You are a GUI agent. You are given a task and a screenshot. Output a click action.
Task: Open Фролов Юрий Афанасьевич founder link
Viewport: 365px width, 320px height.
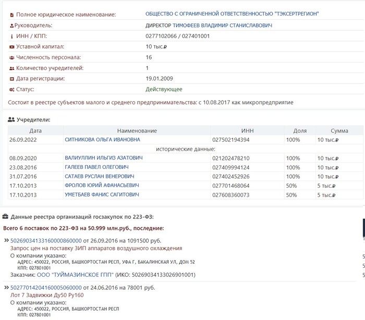click(x=102, y=186)
